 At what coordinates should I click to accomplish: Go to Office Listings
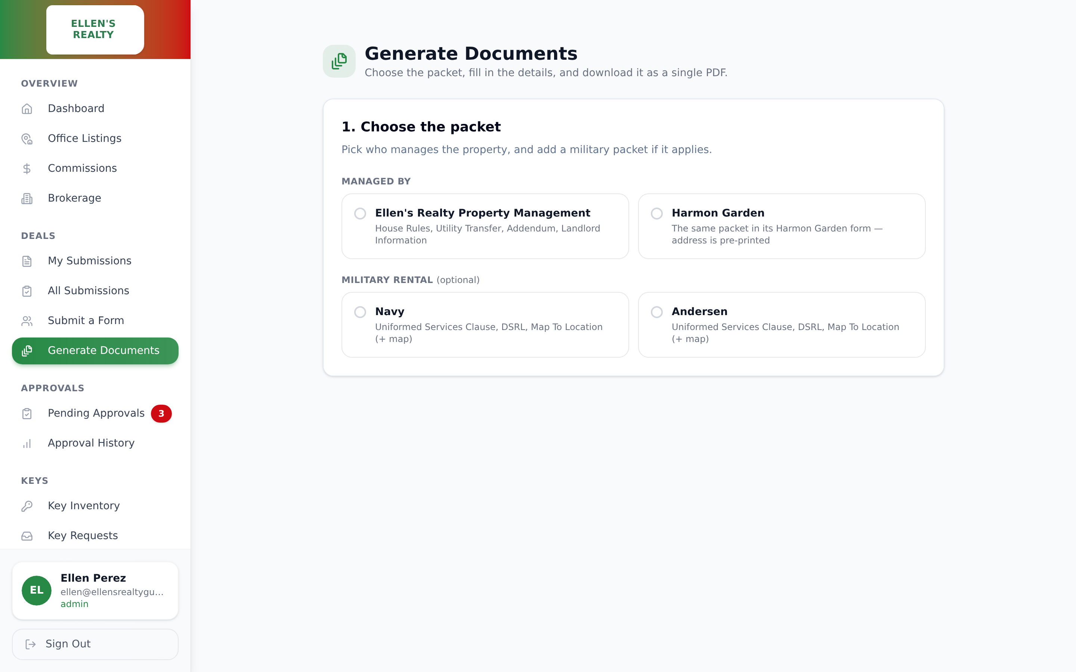95,139
